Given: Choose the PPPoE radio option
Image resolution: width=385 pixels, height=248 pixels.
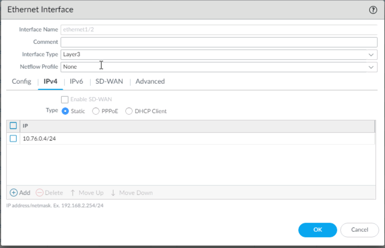Looking at the screenshot, I should pos(96,111).
